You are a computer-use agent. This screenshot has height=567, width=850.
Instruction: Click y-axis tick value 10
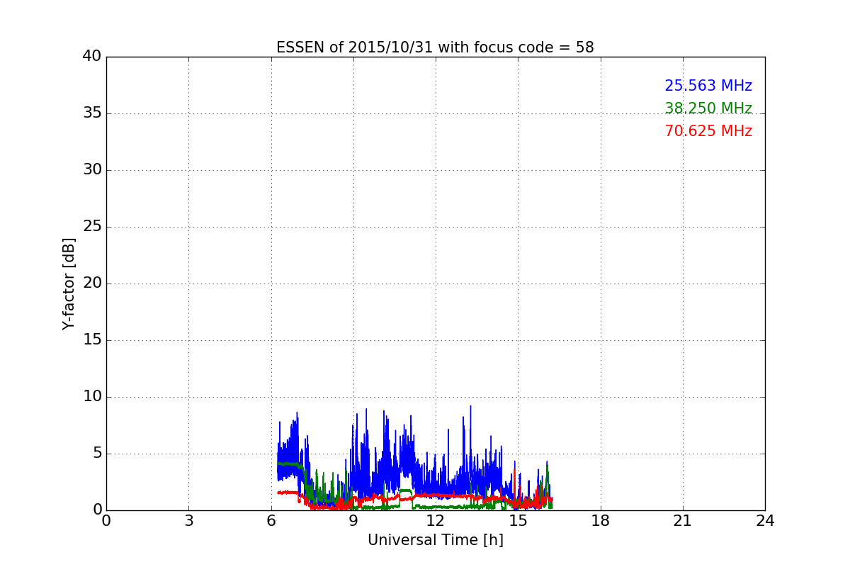[x=92, y=397]
